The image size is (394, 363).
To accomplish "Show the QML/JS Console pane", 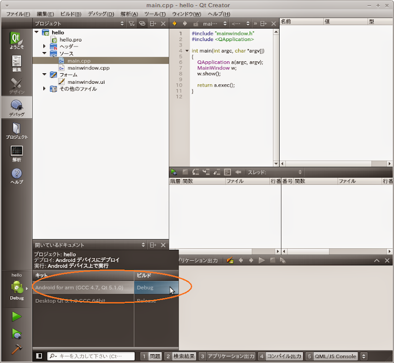I will click(331, 356).
